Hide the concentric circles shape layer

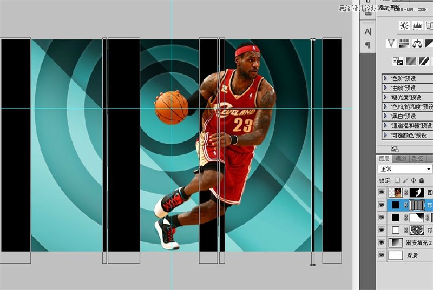[x=382, y=230]
